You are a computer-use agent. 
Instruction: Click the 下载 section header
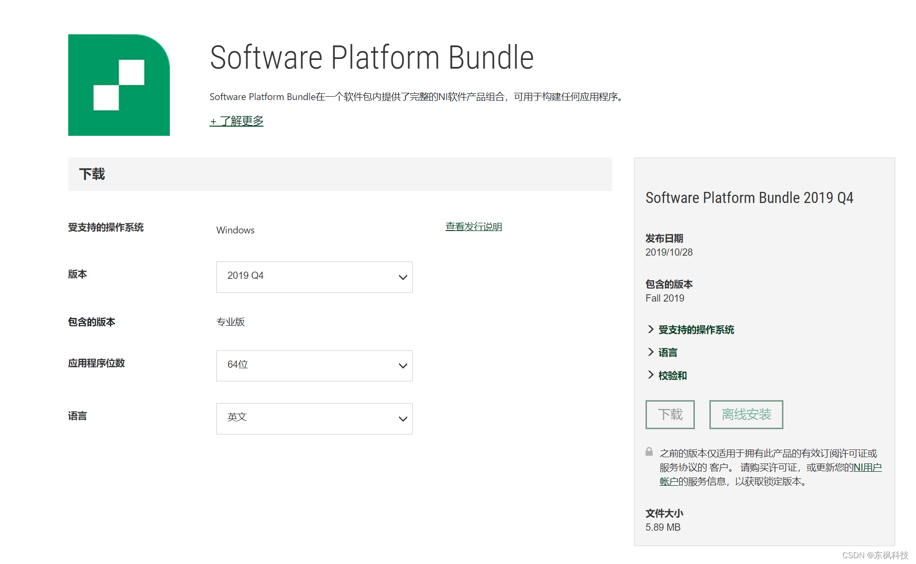[92, 174]
